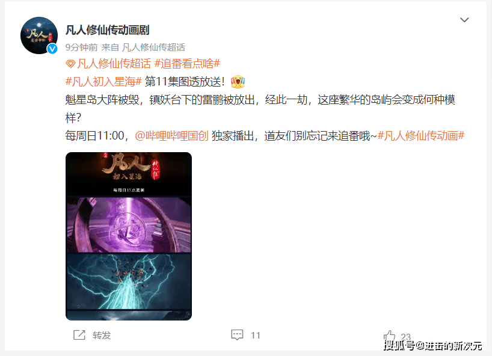Click the comment speech bubble icon

tap(237, 335)
